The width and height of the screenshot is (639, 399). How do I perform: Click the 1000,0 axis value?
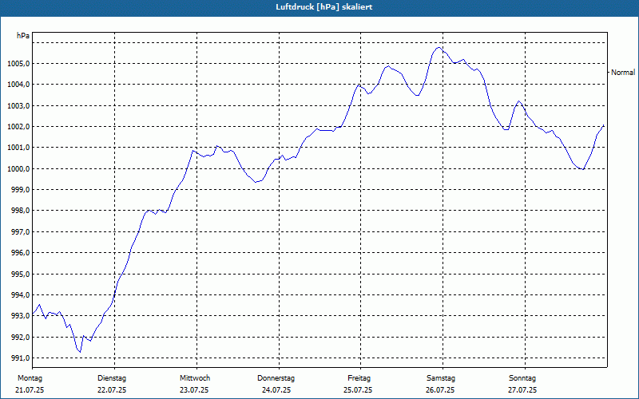point(18,168)
